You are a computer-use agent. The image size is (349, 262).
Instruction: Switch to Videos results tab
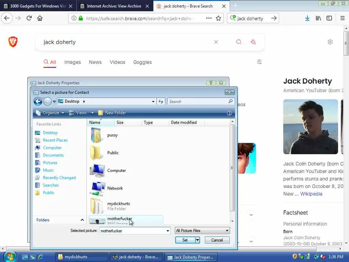(117, 62)
